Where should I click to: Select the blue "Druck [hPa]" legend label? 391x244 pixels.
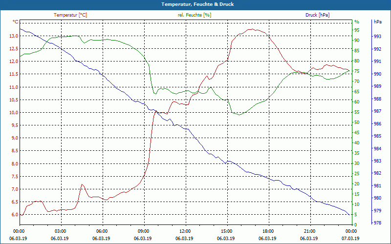(x=317, y=15)
